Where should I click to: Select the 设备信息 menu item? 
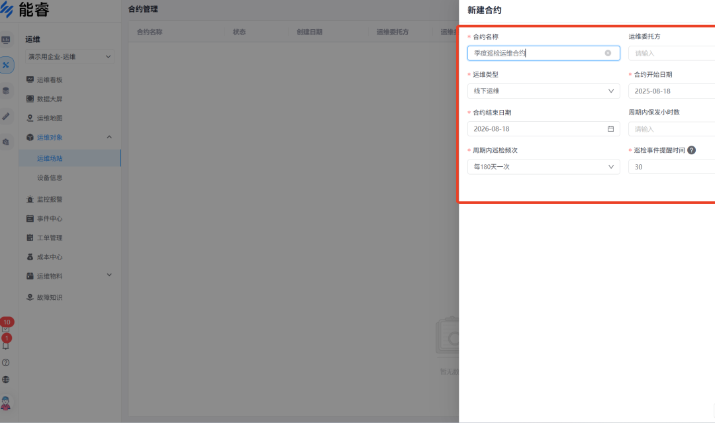pos(48,177)
